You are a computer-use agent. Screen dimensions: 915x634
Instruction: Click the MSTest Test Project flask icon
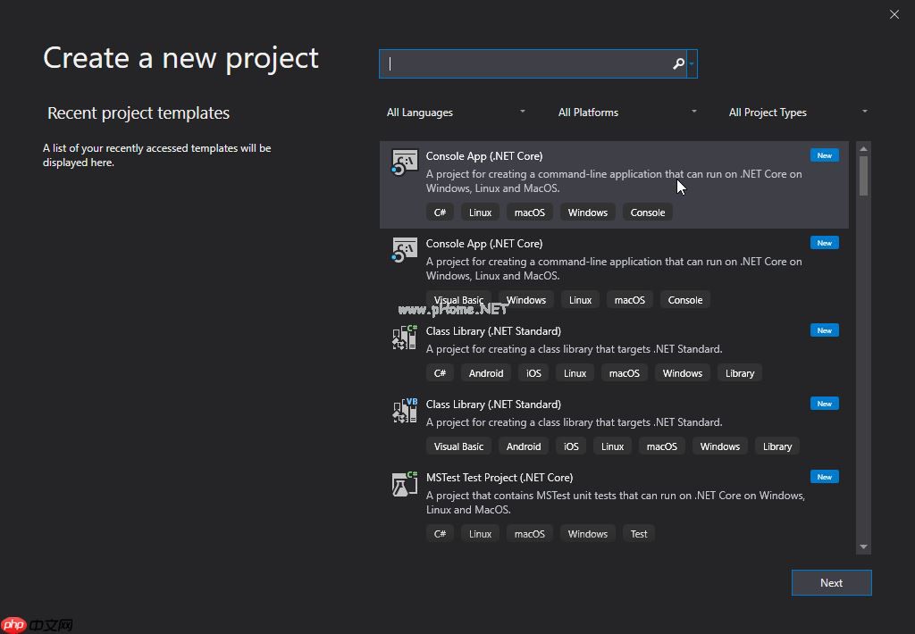[x=405, y=484]
